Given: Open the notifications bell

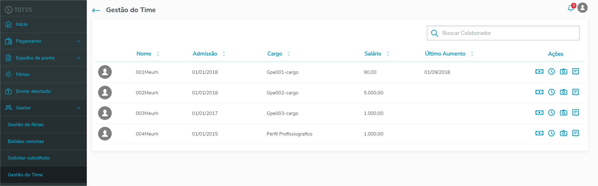Looking at the screenshot, I should (x=571, y=8).
